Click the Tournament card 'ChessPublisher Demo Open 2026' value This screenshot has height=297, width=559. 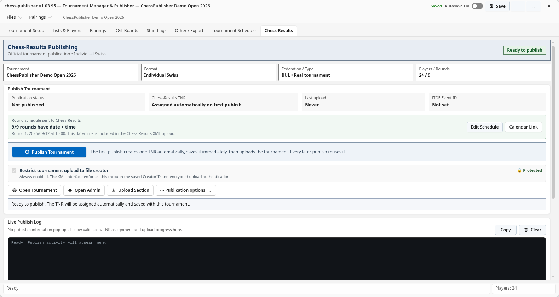click(x=41, y=75)
